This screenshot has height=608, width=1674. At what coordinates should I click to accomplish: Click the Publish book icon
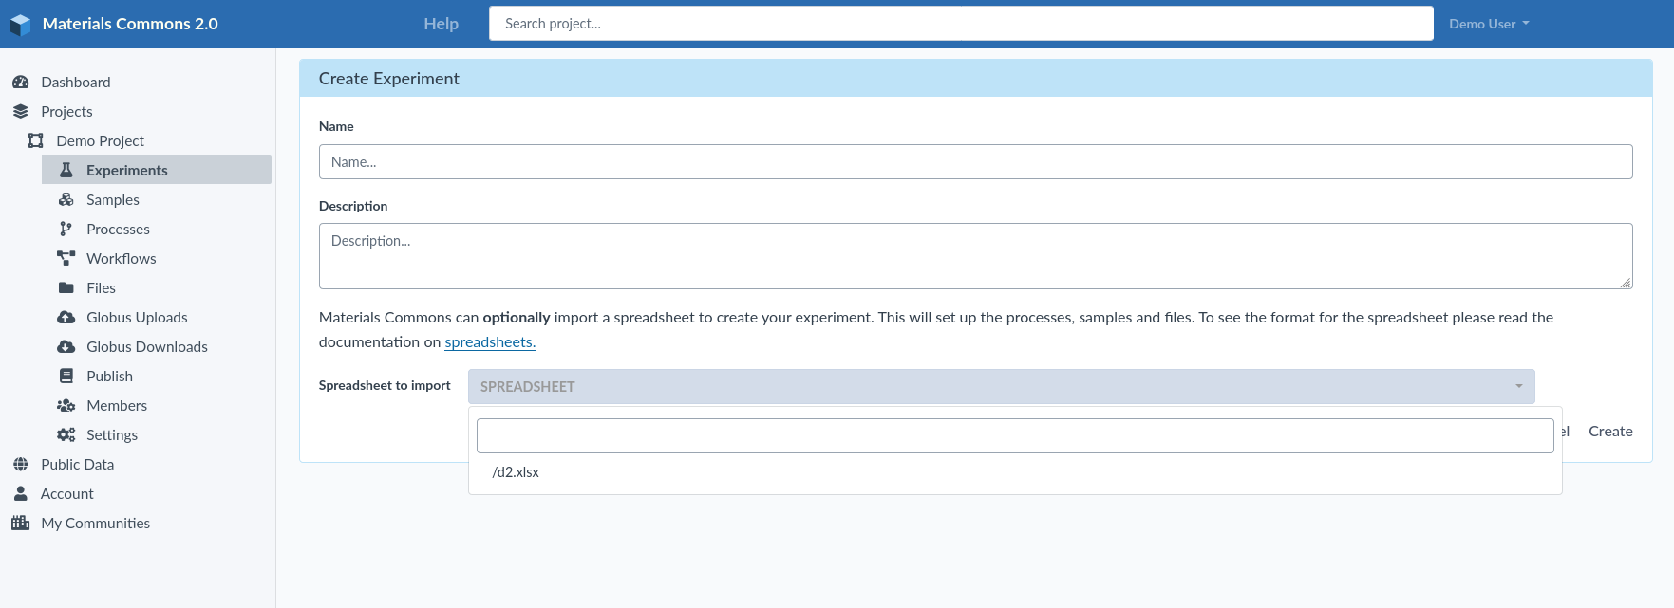66,377
